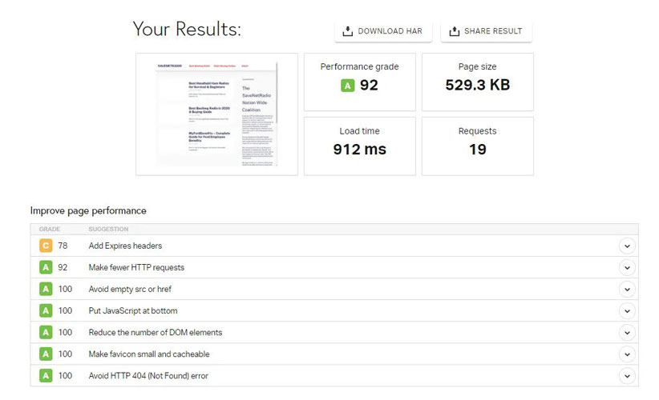659x400 pixels.
Task: Click the orange C grade badge for Expires headers
Action: 46,246
